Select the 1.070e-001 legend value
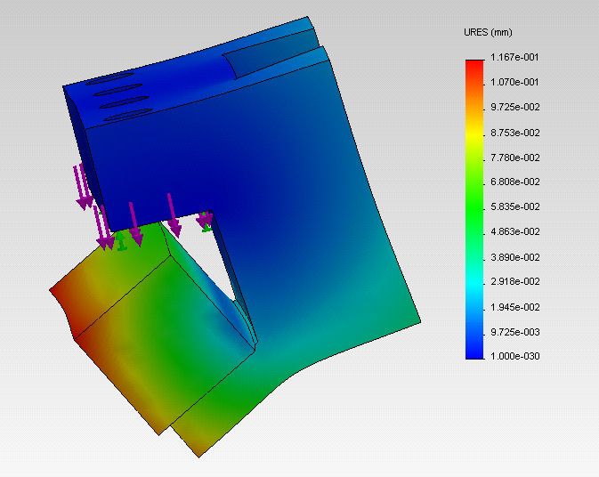This screenshot has height=477, width=599. coord(514,82)
